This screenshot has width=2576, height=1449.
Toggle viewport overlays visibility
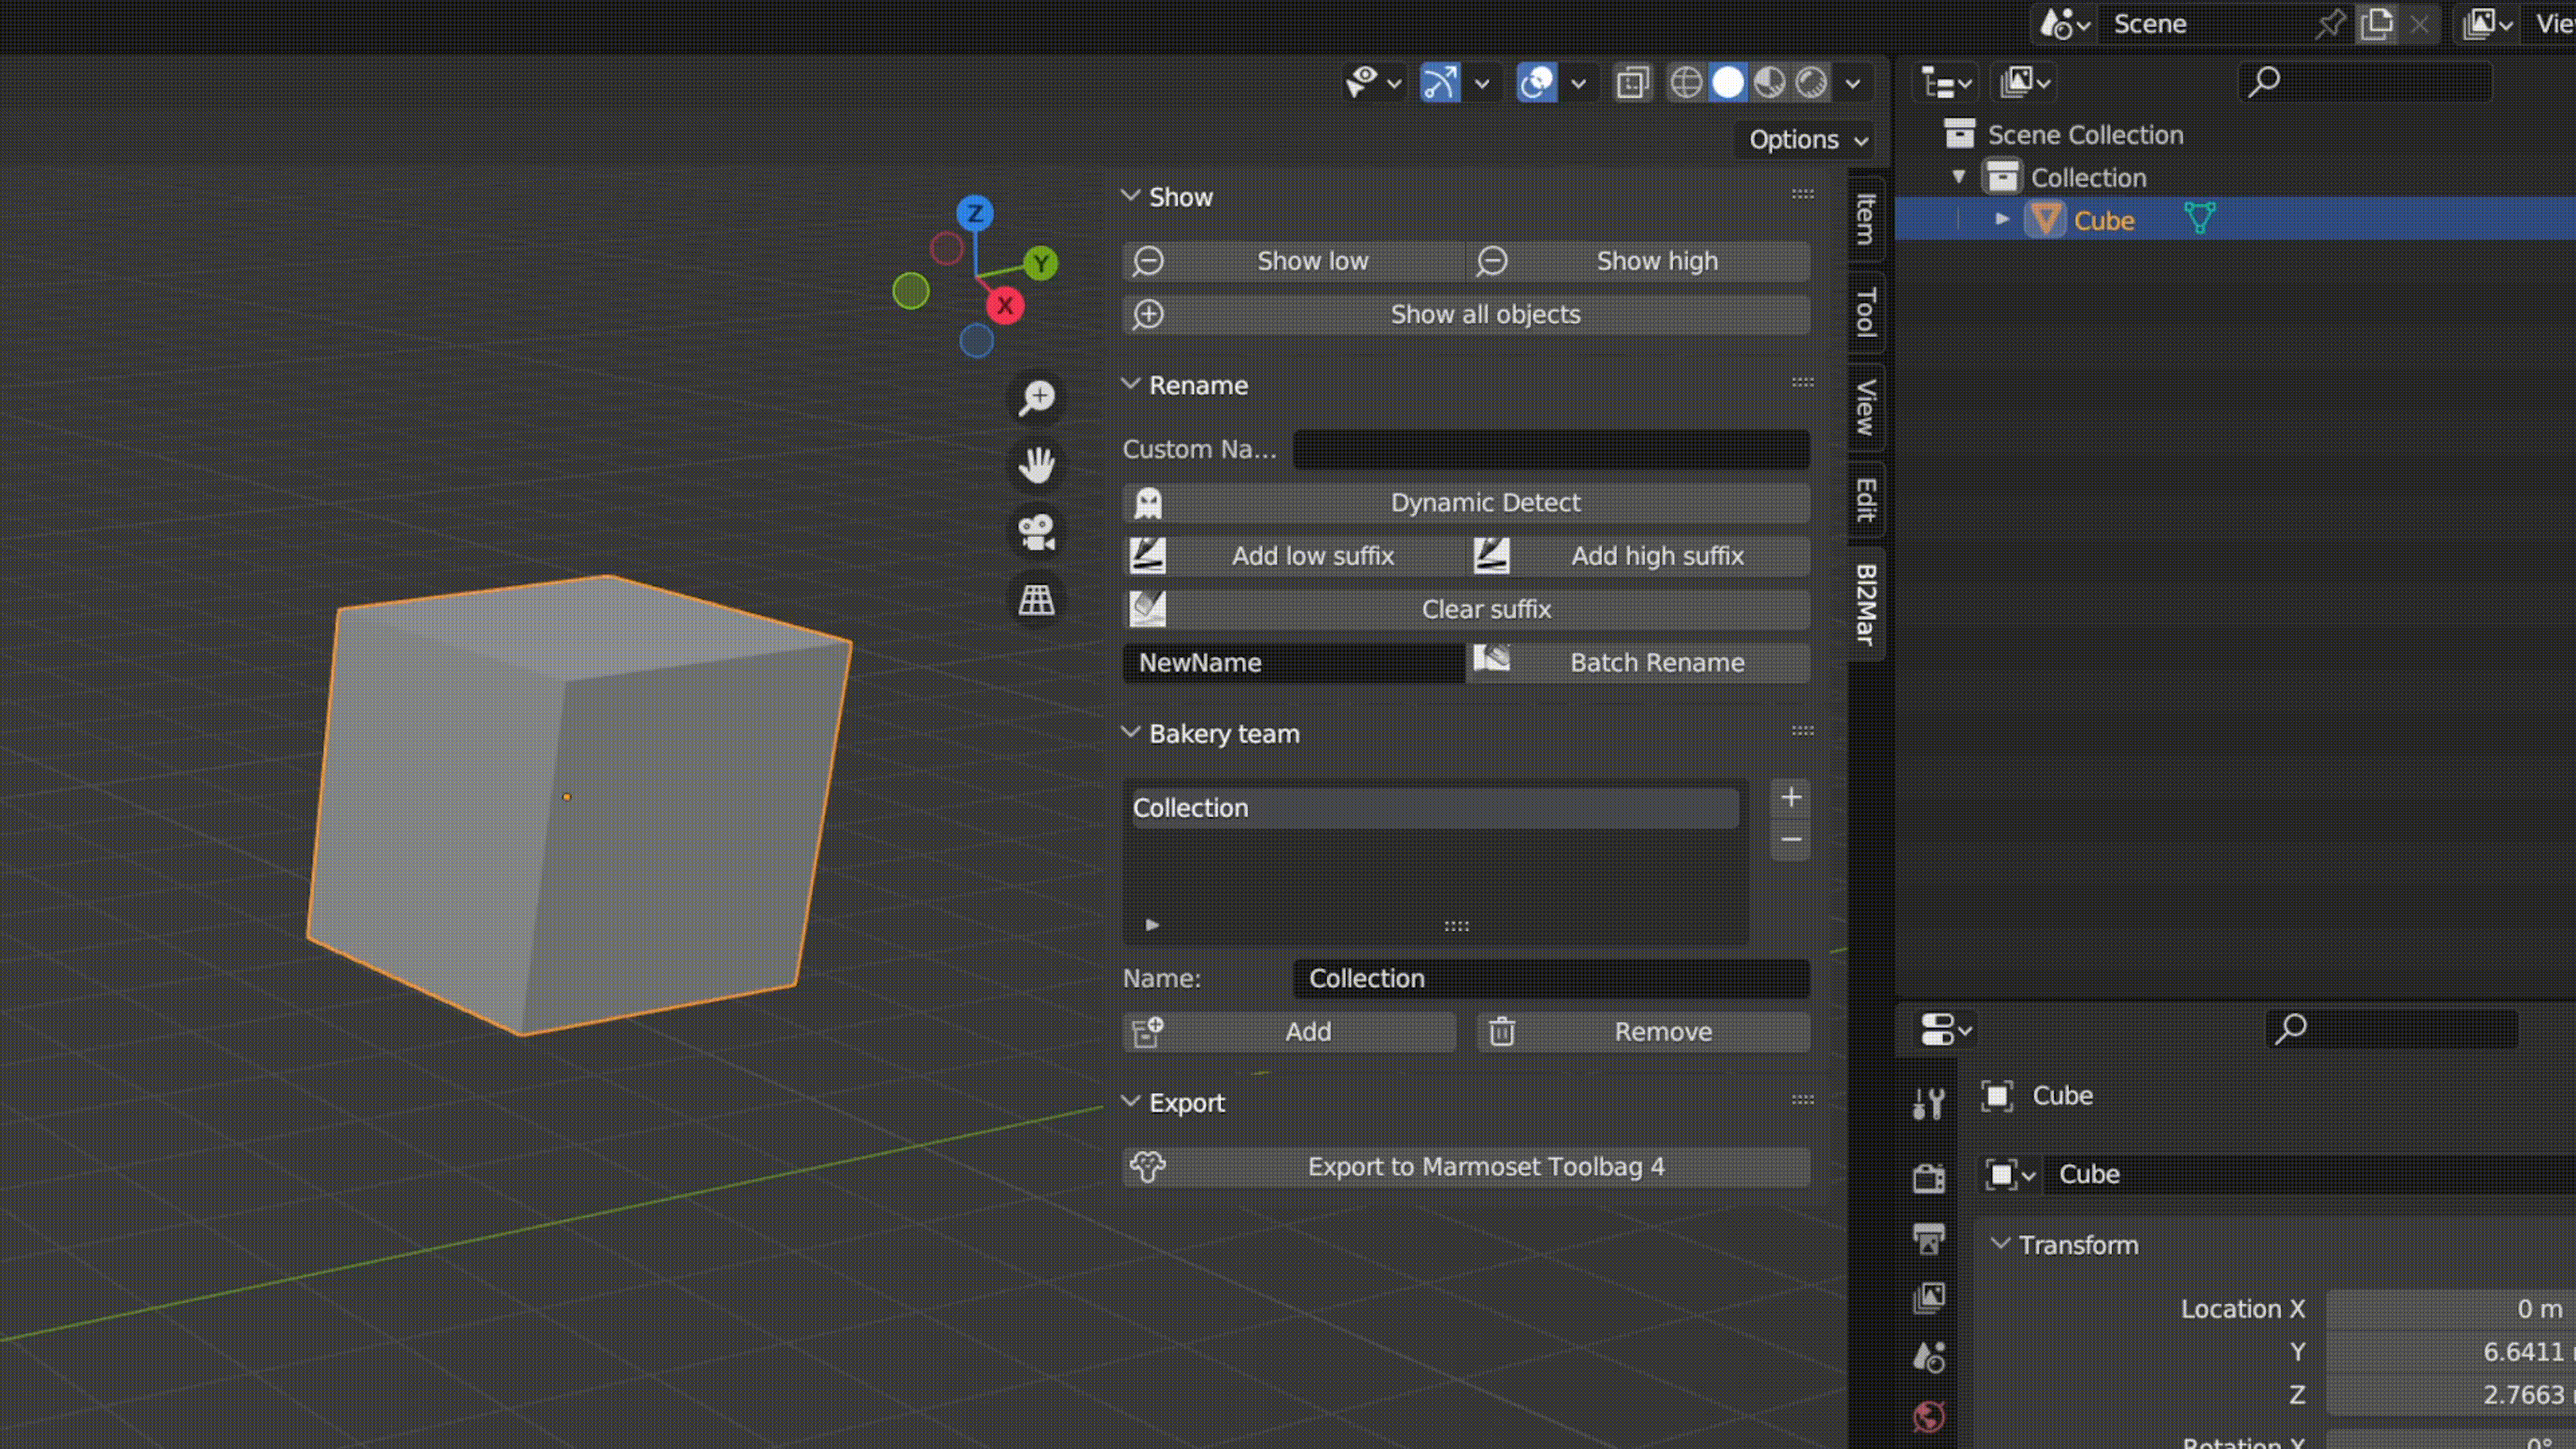pyautogui.click(x=1537, y=82)
